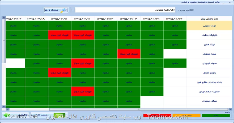Screen dimensions: 234x123
Task: Click the 'جست و جو' search button
Action: [x=56, y=10]
